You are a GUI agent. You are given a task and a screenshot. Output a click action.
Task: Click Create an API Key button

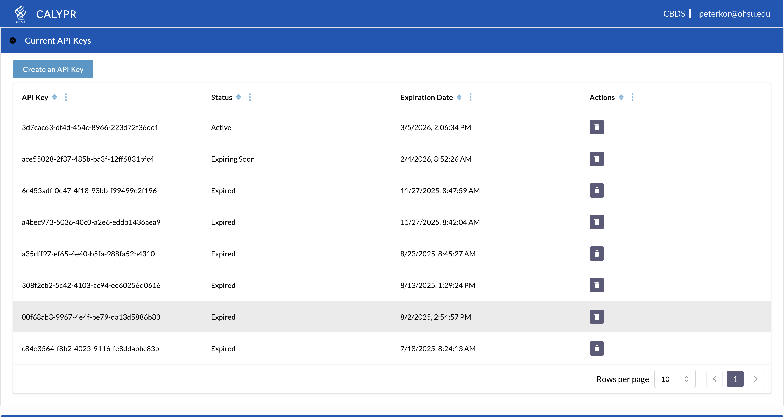tap(53, 69)
